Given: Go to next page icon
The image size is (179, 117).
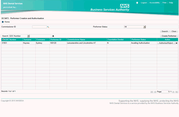Looking at the screenshot, I should pos(173,92).
